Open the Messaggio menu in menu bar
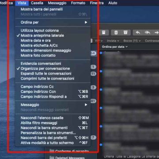The height and width of the screenshot is (159, 159). [57, 3]
